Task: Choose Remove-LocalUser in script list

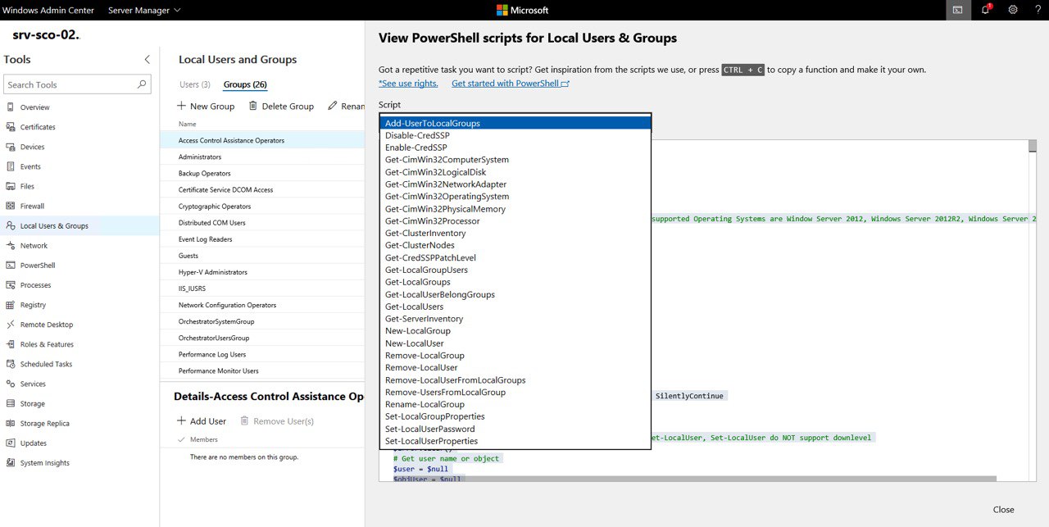Action: (x=515, y=368)
